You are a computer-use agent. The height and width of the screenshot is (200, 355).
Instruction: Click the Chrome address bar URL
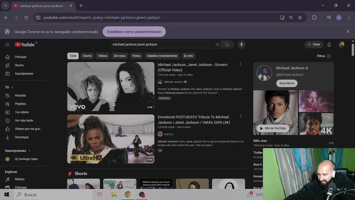(102, 17)
